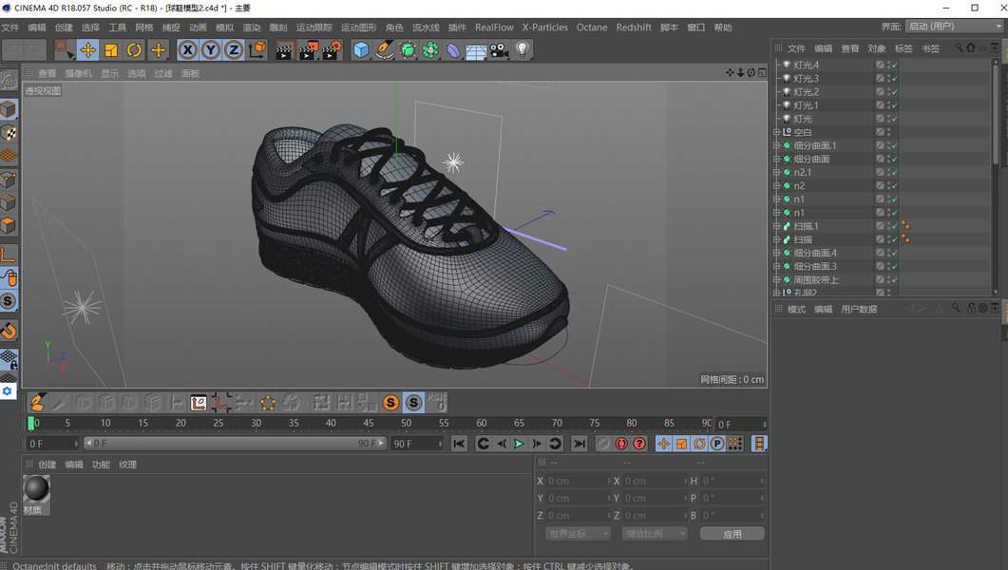Add a Cube primitive object
1008x570 pixels.
pos(361,50)
